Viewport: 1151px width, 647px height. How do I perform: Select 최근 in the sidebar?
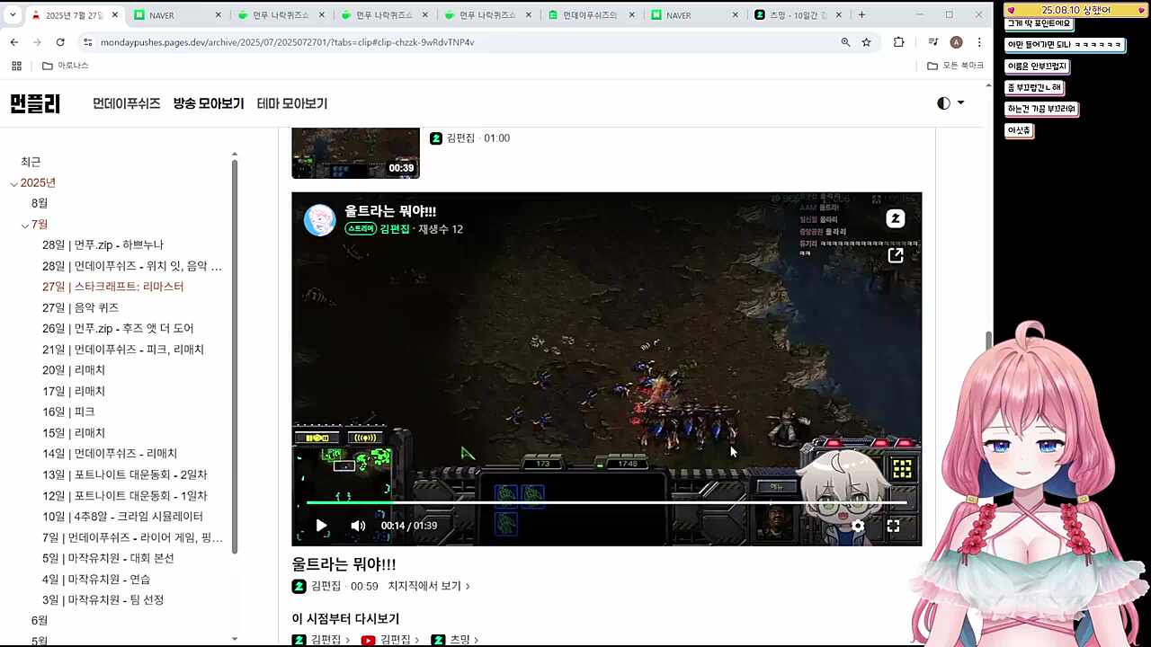pyautogui.click(x=31, y=162)
